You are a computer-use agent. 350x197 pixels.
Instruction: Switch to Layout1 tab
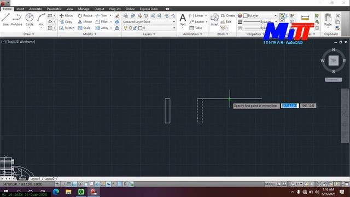[35, 179]
